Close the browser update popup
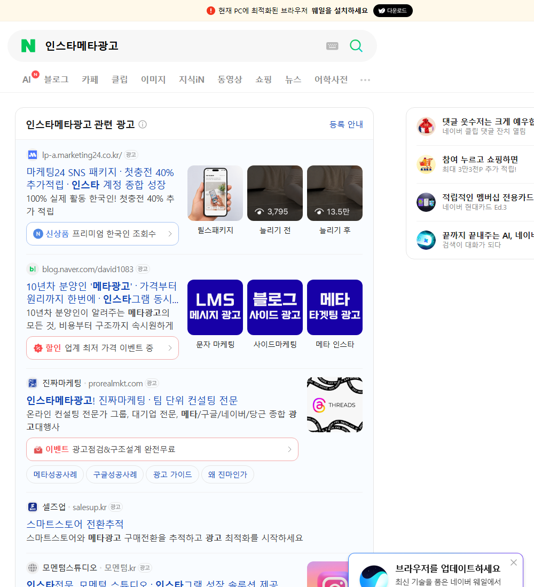Viewport: 534px width, 587px height. click(513, 562)
